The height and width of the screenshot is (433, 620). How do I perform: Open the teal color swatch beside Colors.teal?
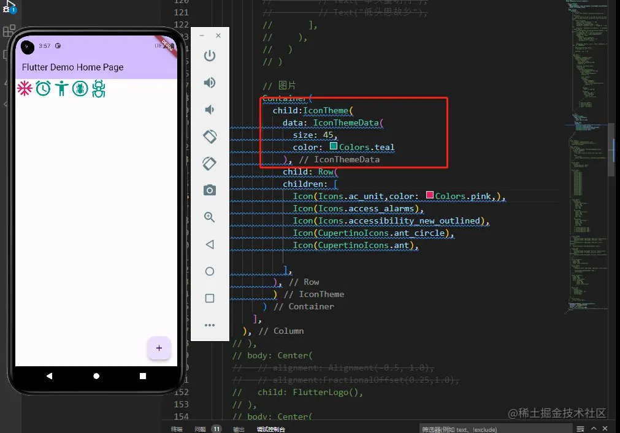tap(334, 146)
